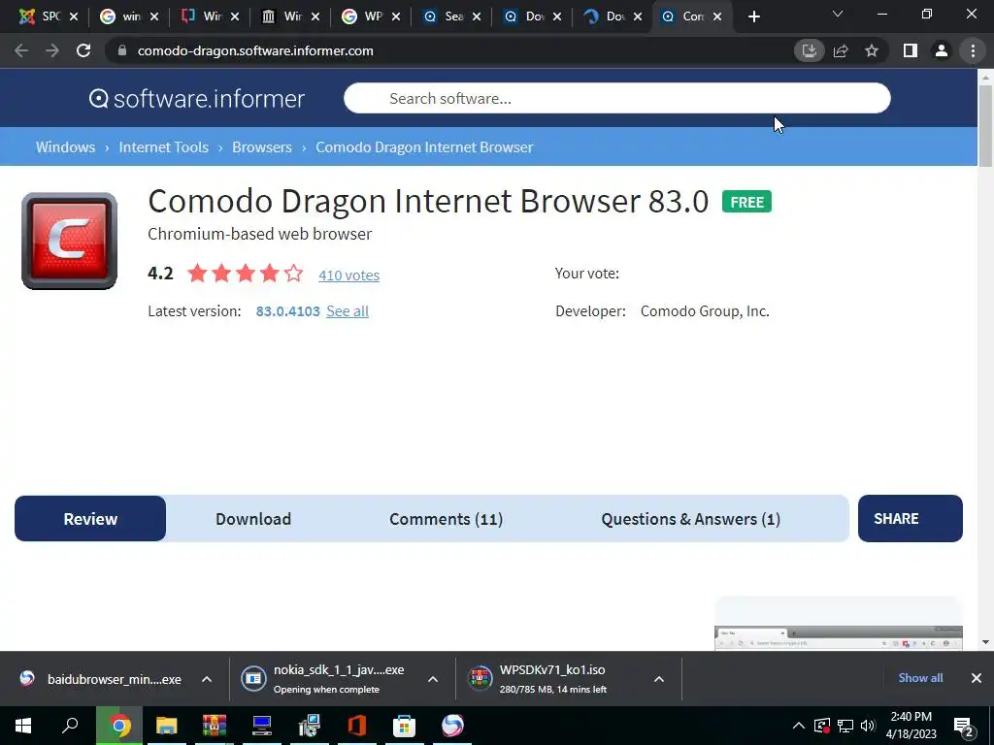This screenshot has height=745, width=994.
Task: Click Comodo Dragon Internet Browser breadcrumb
Action: [x=424, y=147]
